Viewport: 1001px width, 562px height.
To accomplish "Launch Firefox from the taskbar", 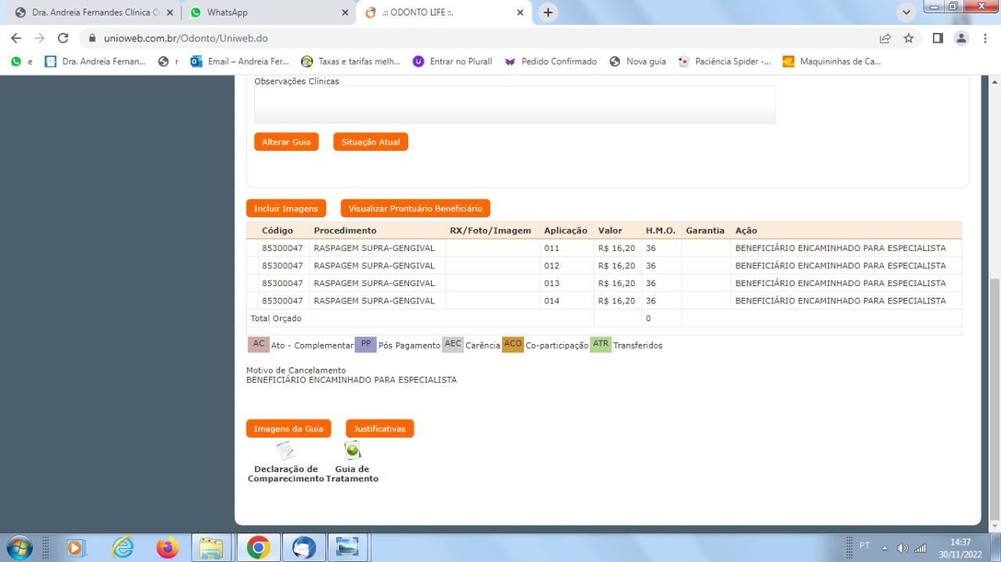I will tap(167, 548).
